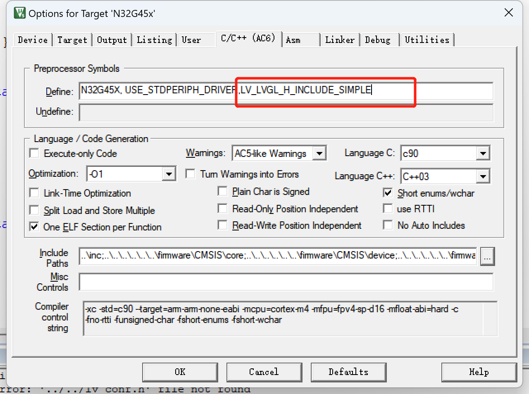
Task: Switch to the Linker tab
Action: pos(339,40)
